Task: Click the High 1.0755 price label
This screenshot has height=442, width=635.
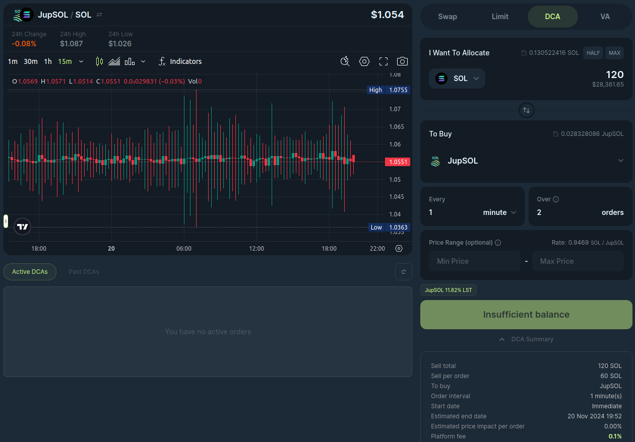Action: pyautogui.click(x=388, y=90)
